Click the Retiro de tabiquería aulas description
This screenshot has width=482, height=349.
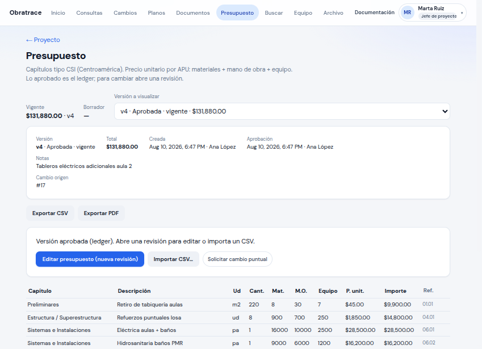pyautogui.click(x=150, y=305)
